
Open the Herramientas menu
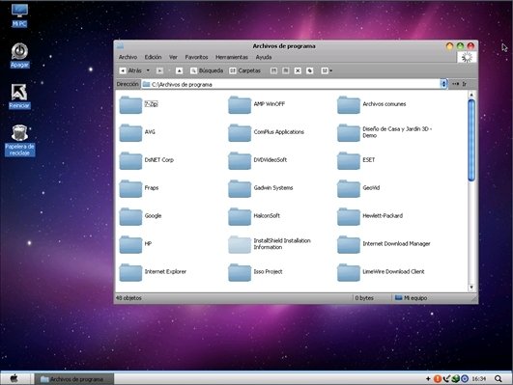click(x=232, y=57)
